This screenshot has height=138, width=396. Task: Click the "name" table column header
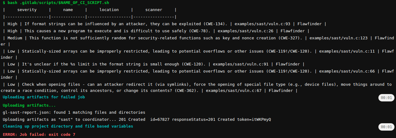click(68, 10)
